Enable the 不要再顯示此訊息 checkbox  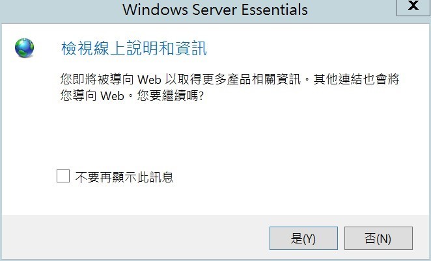coord(63,176)
